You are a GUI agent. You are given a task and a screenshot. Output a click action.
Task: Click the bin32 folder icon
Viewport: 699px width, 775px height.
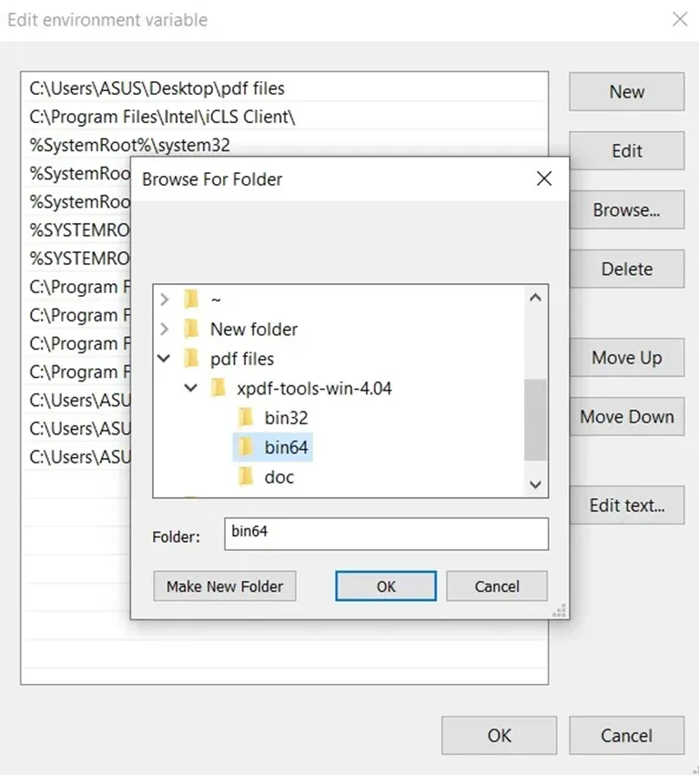point(246,418)
